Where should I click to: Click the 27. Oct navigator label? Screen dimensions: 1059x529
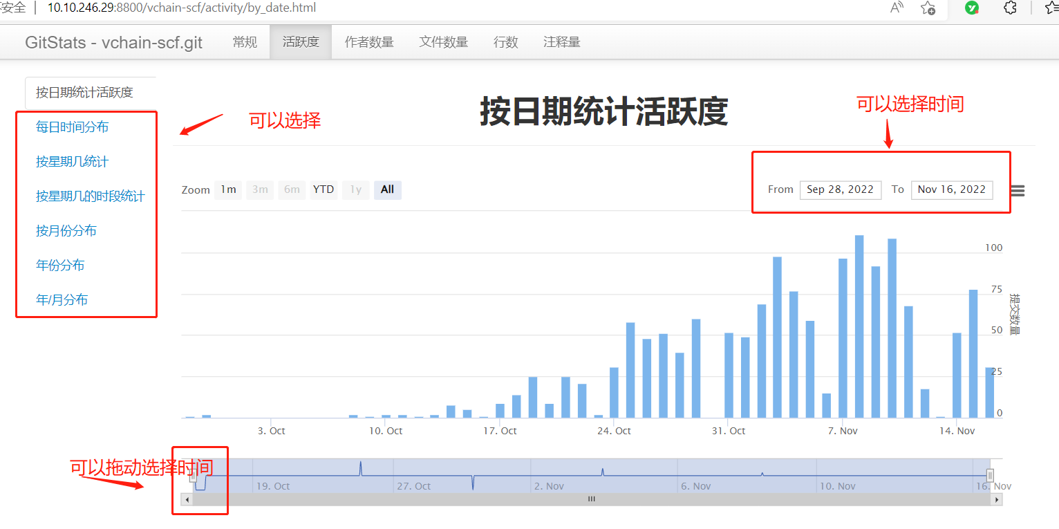point(413,486)
